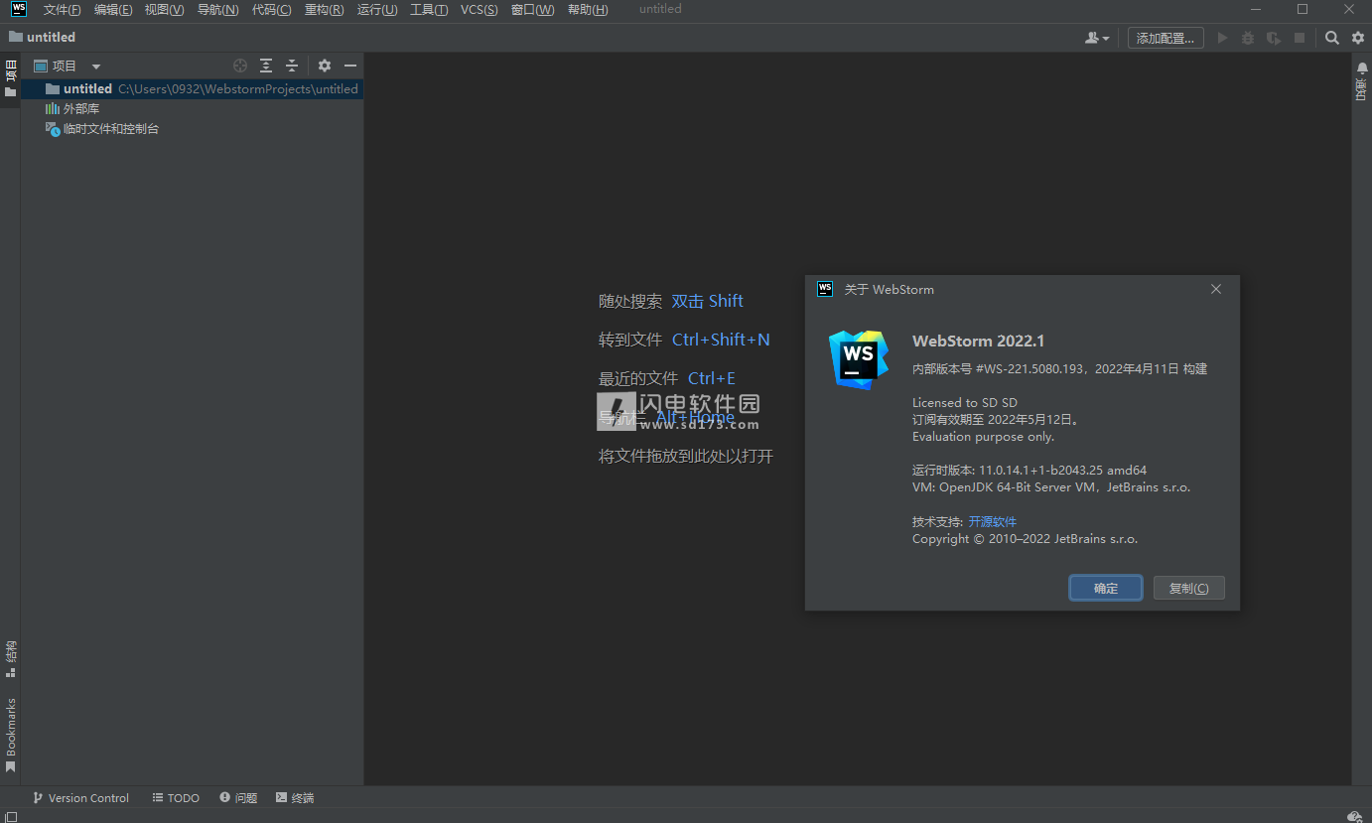The width and height of the screenshot is (1372, 823).
Task: Open the 结构 structure side tab
Action: [x=10, y=659]
